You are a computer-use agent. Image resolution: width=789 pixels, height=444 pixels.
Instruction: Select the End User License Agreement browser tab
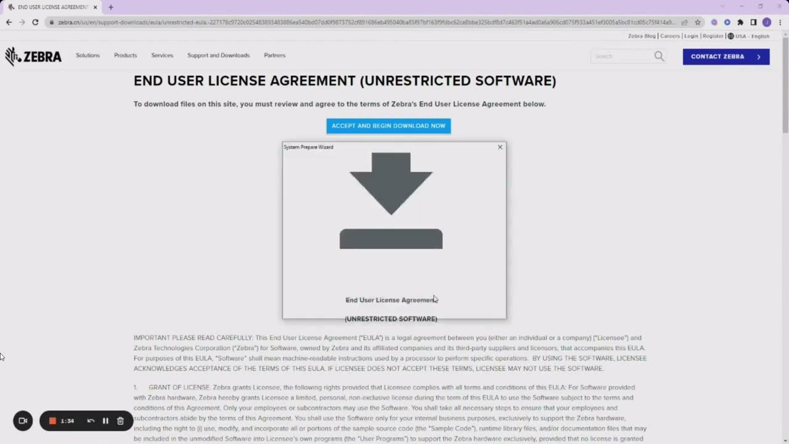click(52, 7)
